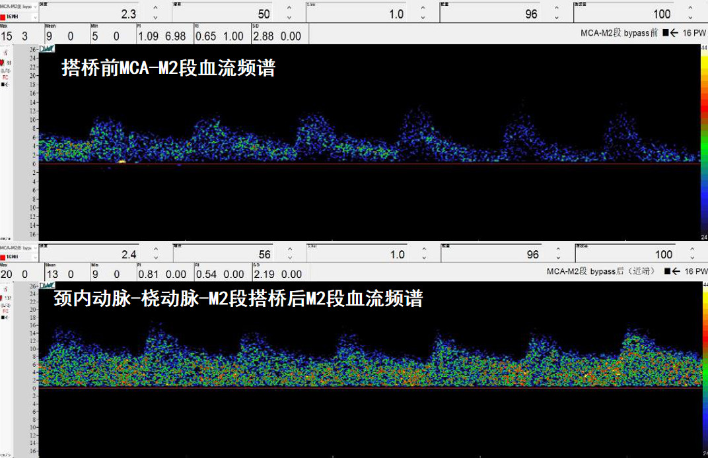This screenshot has height=458, width=708.
Task: Decrease the 2.4 depth value in bottom panel
Action: click(156, 257)
